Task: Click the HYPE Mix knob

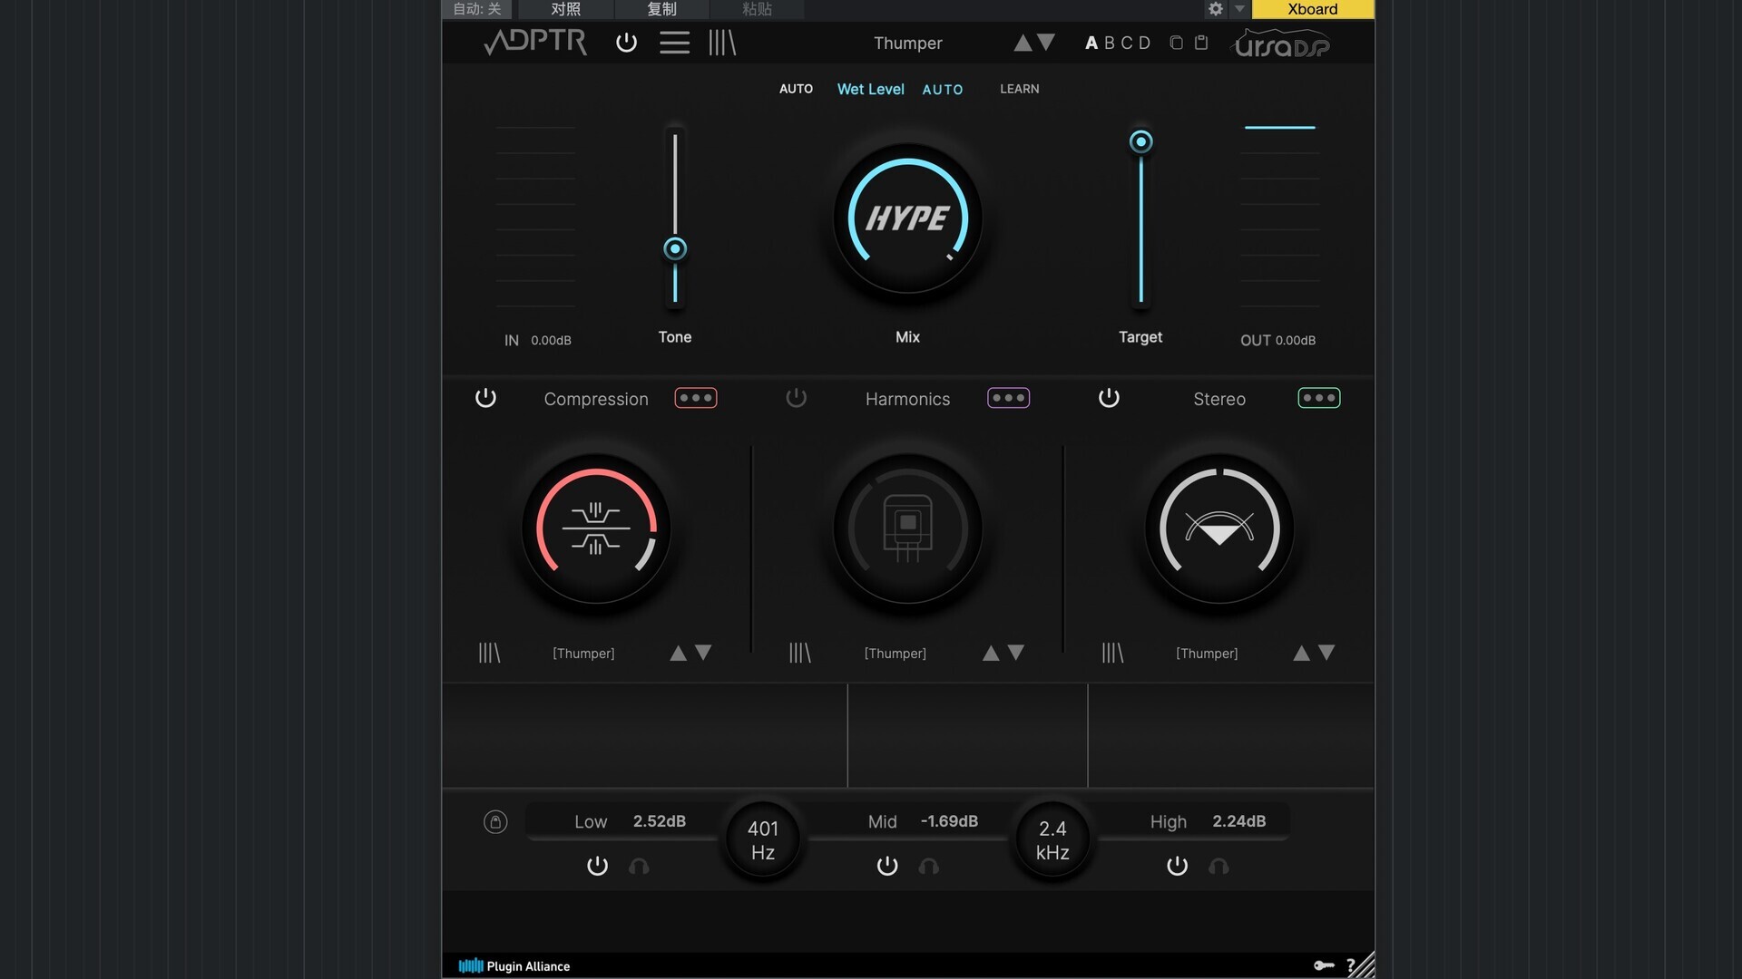Action: 907,218
